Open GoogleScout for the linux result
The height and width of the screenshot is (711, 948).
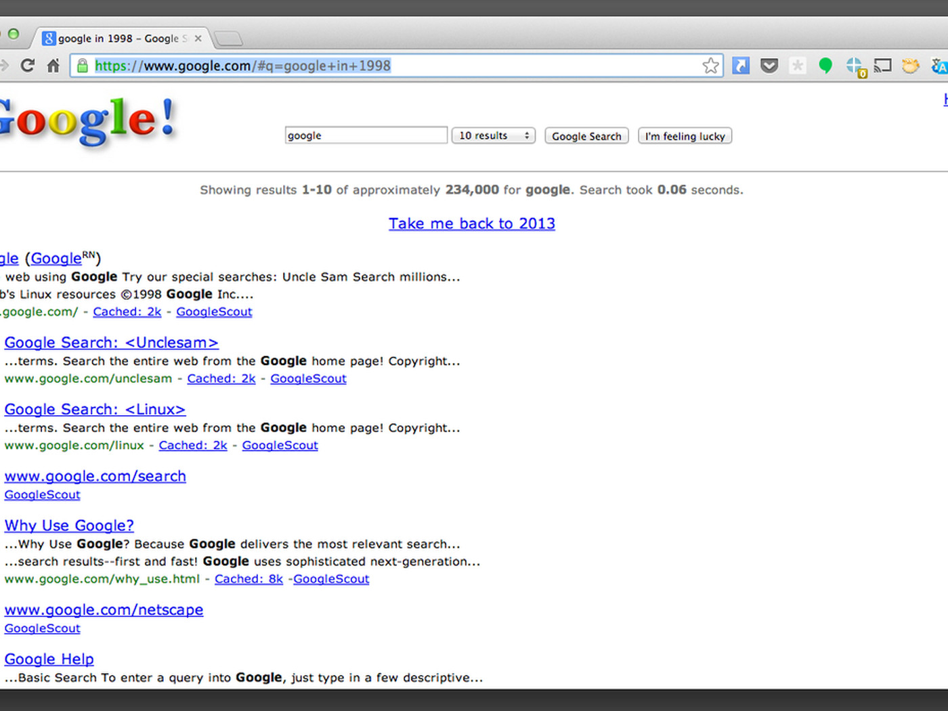pyautogui.click(x=280, y=446)
